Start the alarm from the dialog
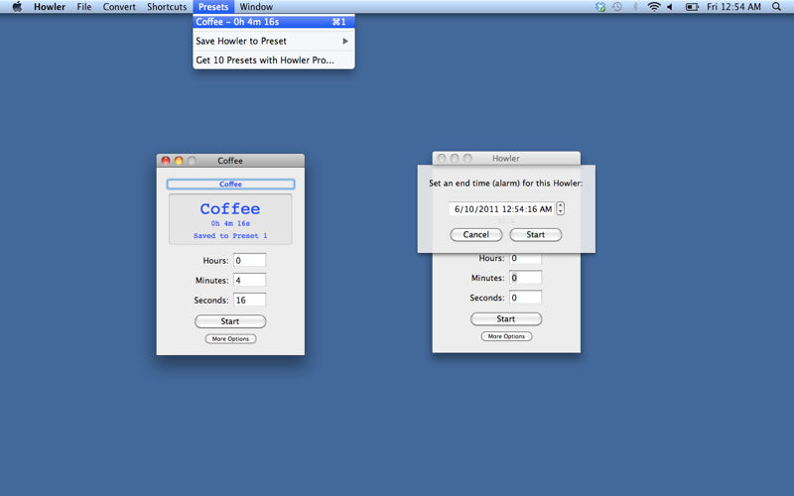Viewport: 794px width, 496px height. 535,235
